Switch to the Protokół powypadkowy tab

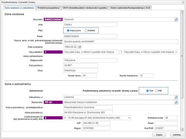click(x=48, y=8)
